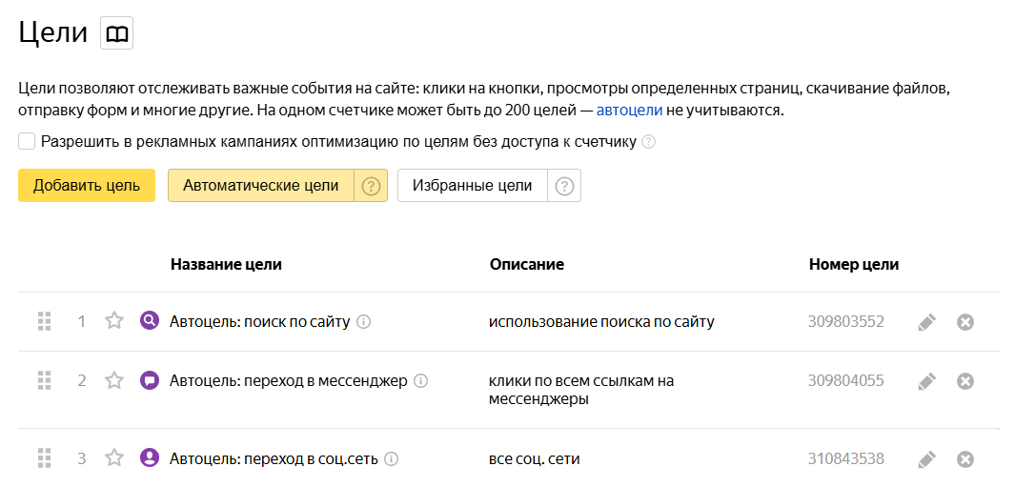
Task: Follow the автоцели link
Action: tap(629, 111)
